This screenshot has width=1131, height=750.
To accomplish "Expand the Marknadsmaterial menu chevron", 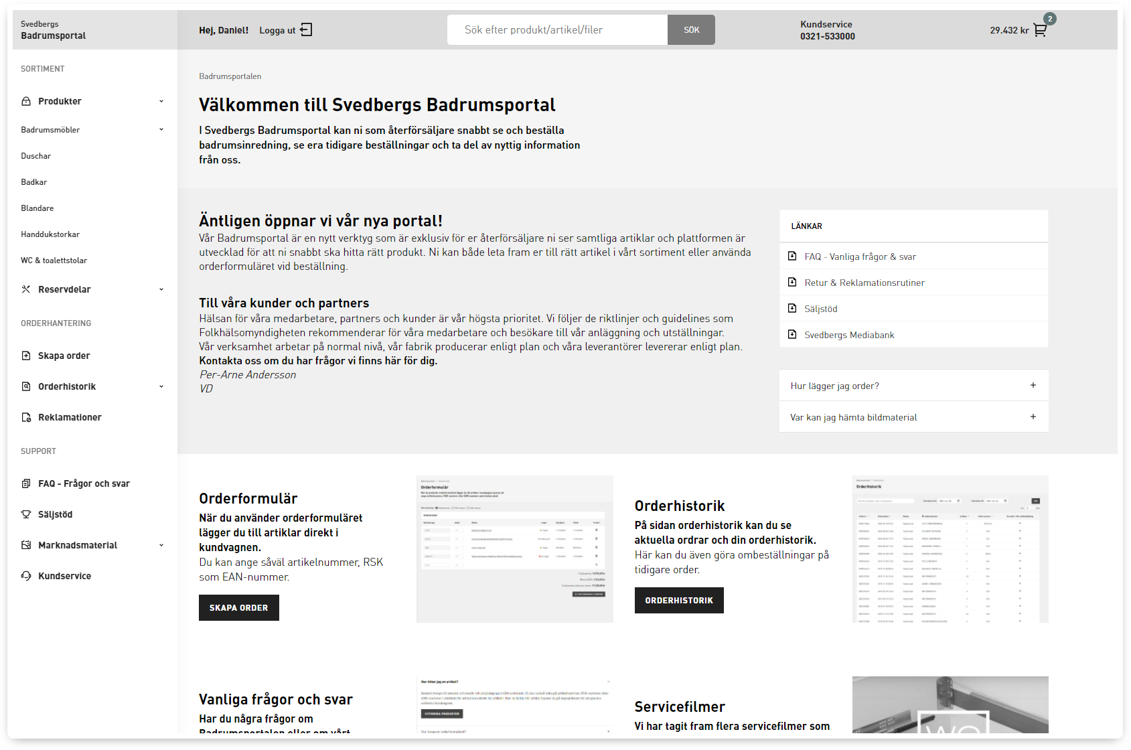I will pyautogui.click(x=161, y=545).
